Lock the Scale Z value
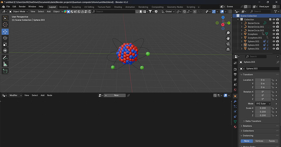The height and width of the screenshot is (147, 281). click(273, 115)
